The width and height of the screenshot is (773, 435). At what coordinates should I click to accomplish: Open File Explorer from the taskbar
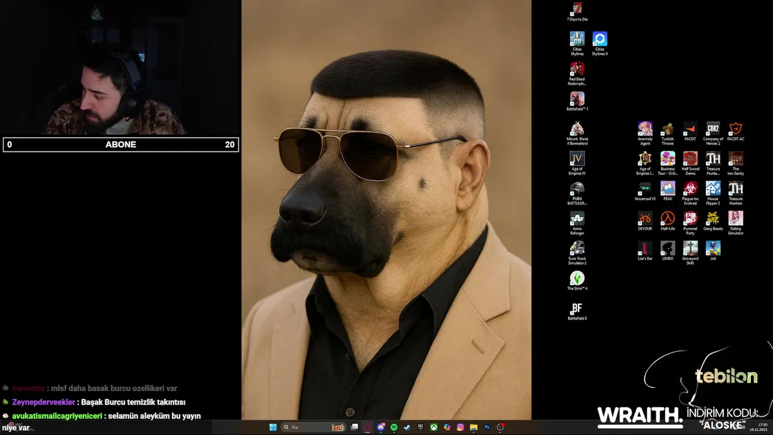tap(473, 427)
